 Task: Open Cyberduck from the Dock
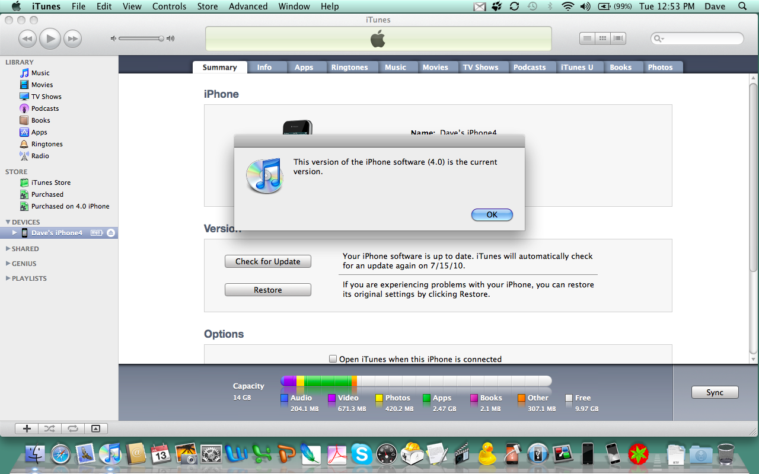(487, 454)
